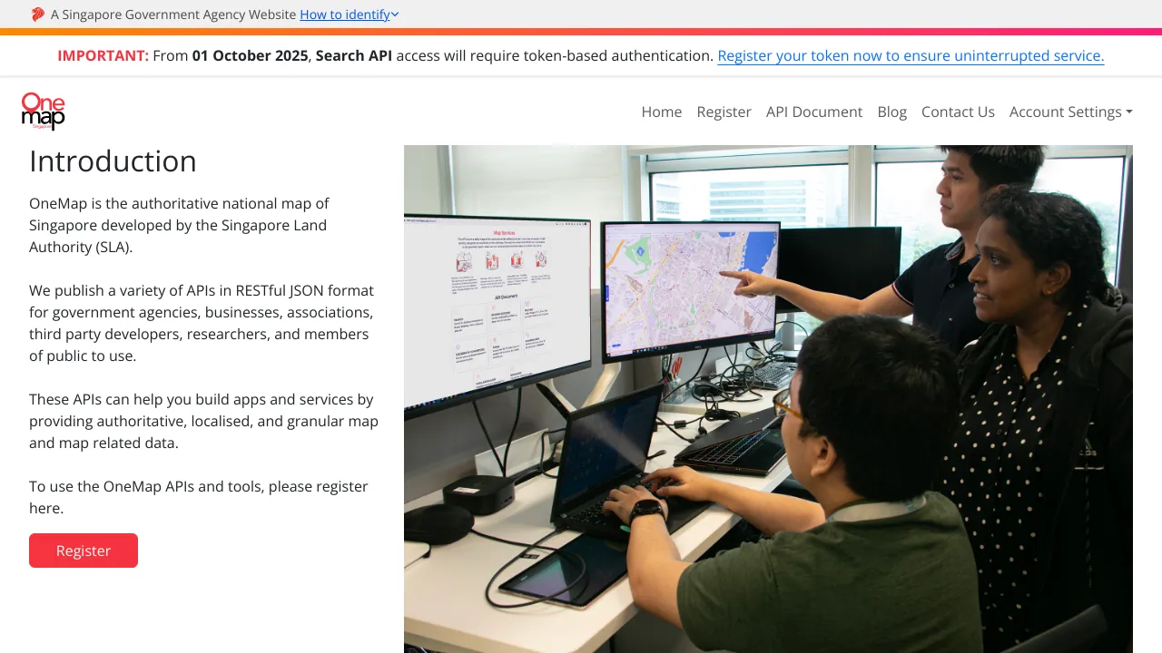
Task: Click the IMPORTANT notice label
Action: pyautogui.click(x=103, y=55)
